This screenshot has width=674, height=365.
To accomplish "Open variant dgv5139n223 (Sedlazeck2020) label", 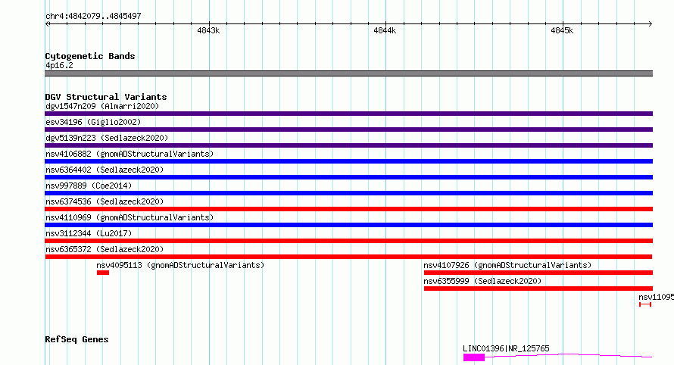I will pos(107,138).
